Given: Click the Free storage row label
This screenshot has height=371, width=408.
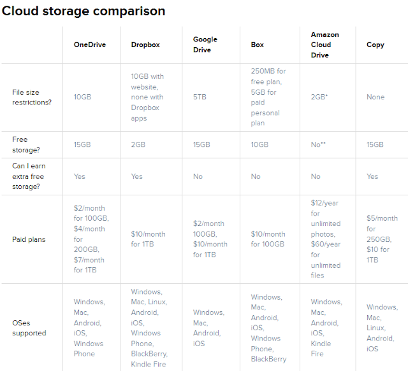Looking at the screenshot, I should coord(26,144).
